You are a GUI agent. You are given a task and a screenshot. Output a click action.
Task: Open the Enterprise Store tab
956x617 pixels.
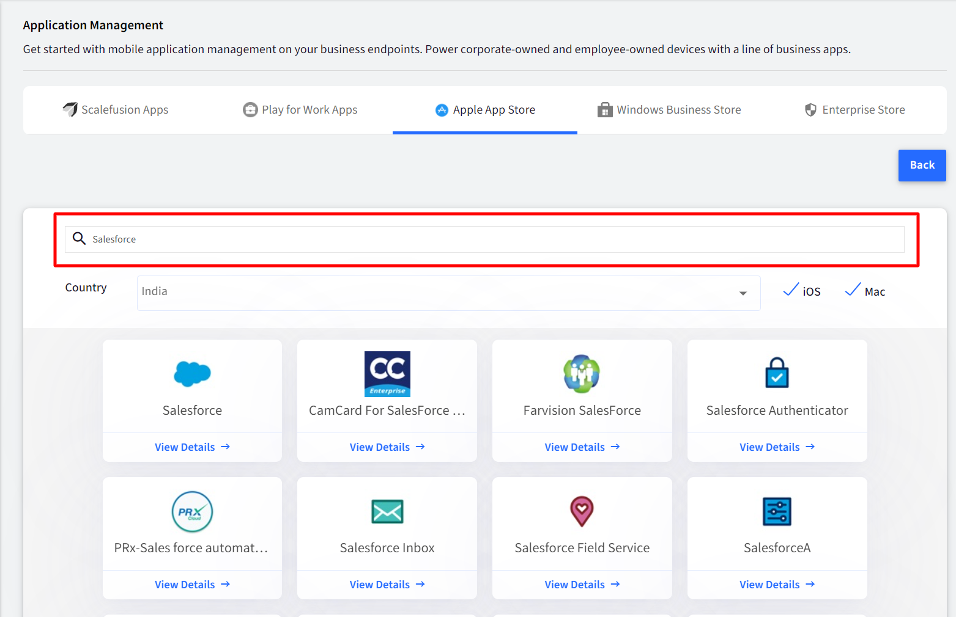coord(854,110)
